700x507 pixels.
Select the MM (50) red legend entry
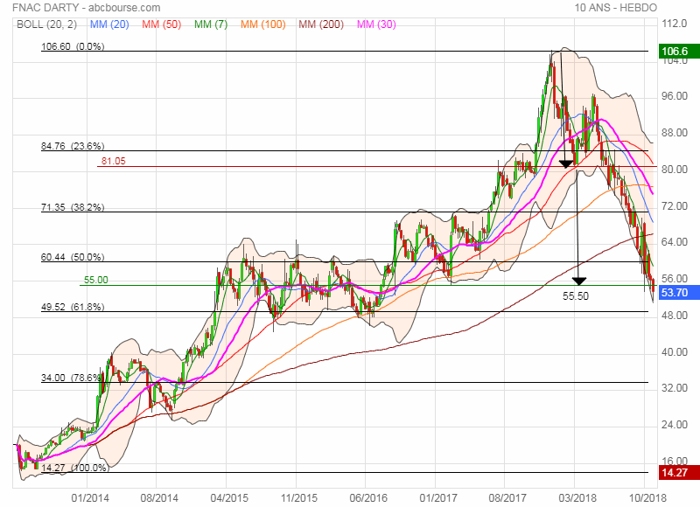[162, 24]
